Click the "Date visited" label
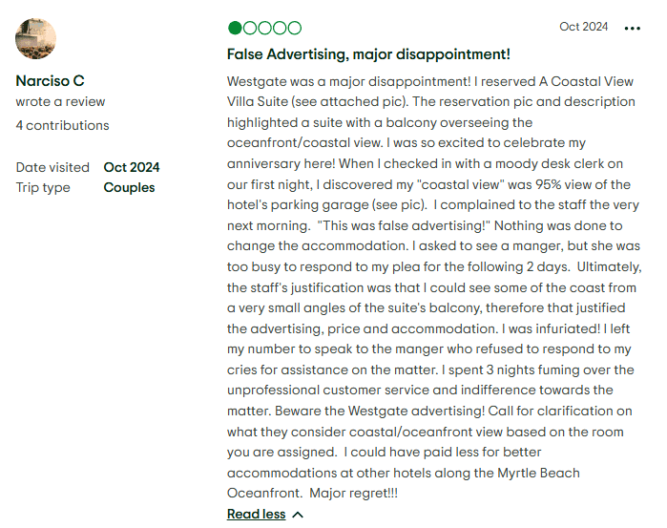The image size is (667, 528). [52, 167]
